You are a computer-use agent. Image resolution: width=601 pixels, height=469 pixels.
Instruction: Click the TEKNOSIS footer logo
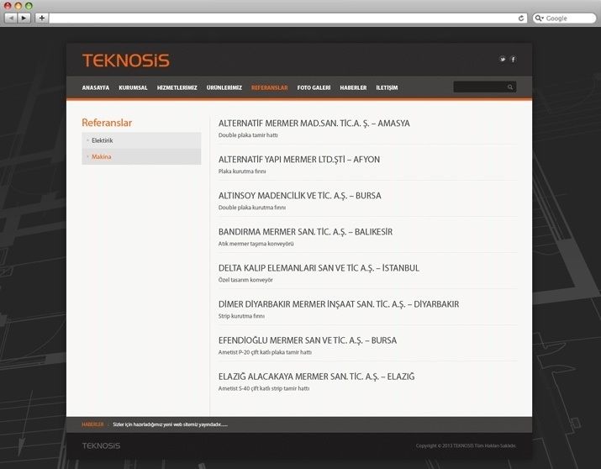coord(101,445)
